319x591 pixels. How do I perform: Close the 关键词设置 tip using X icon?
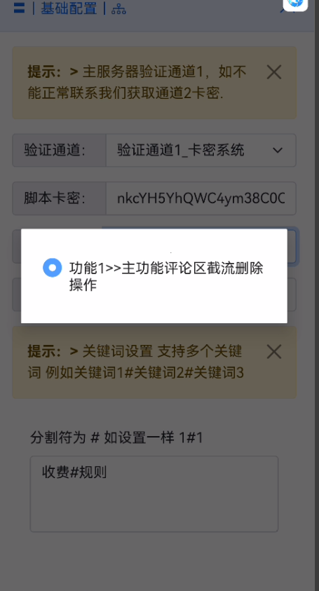[x=274, y=352]
